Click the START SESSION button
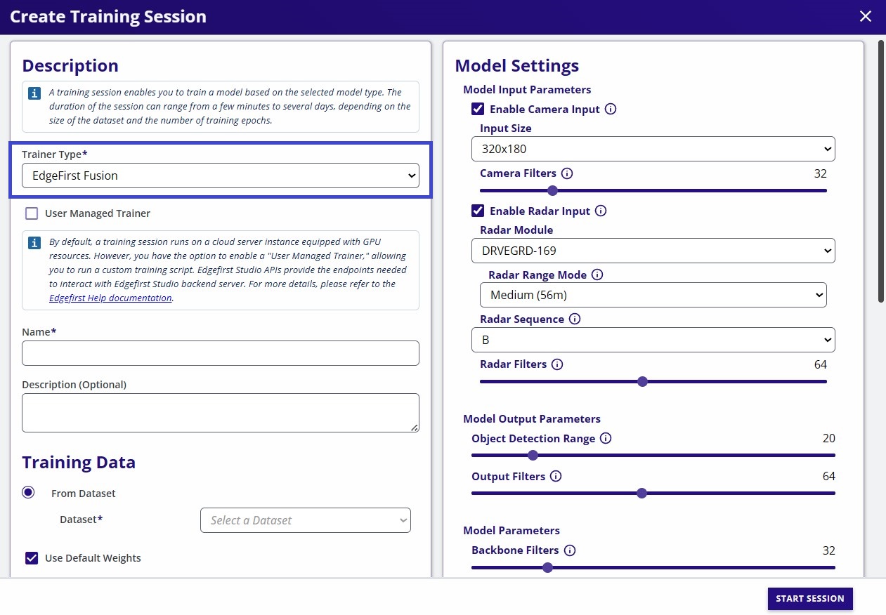The image size is (886, 615). coord(809,599)
